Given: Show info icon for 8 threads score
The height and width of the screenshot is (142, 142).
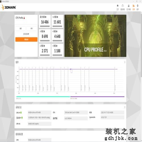Looking at the screenshot, I should (x=44, y=32).
